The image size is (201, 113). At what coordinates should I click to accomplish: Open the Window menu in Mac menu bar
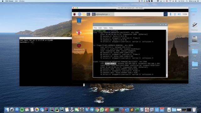point(22,1)
